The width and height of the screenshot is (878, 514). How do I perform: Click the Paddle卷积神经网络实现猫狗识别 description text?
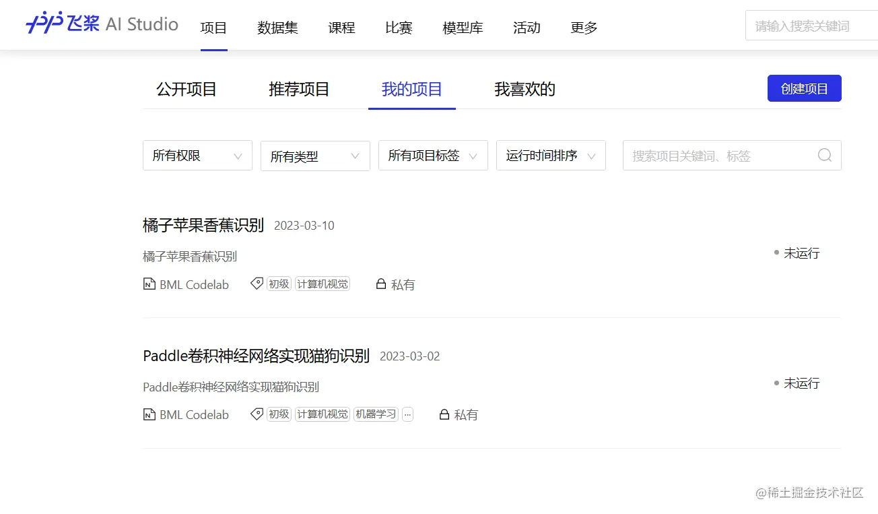(x=231, y=387)
